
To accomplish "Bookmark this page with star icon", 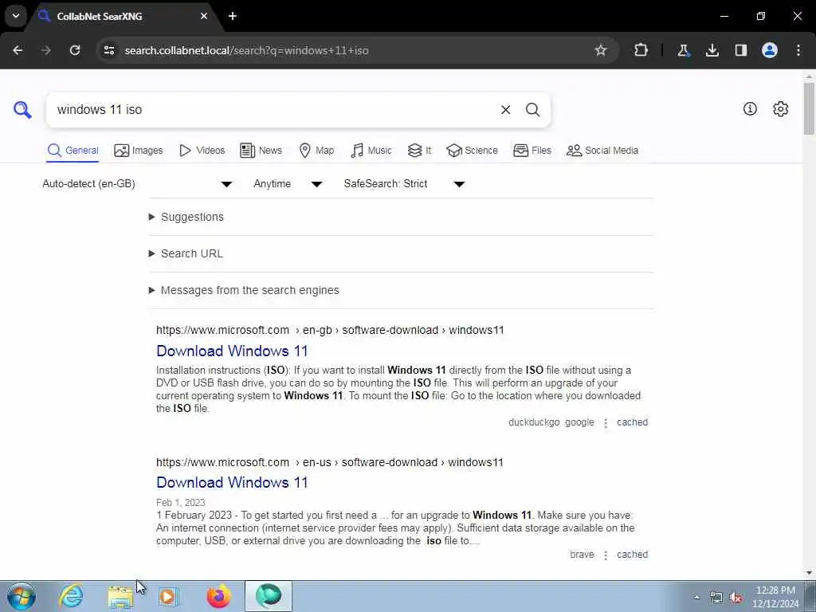I will click(x=601, y=50).
